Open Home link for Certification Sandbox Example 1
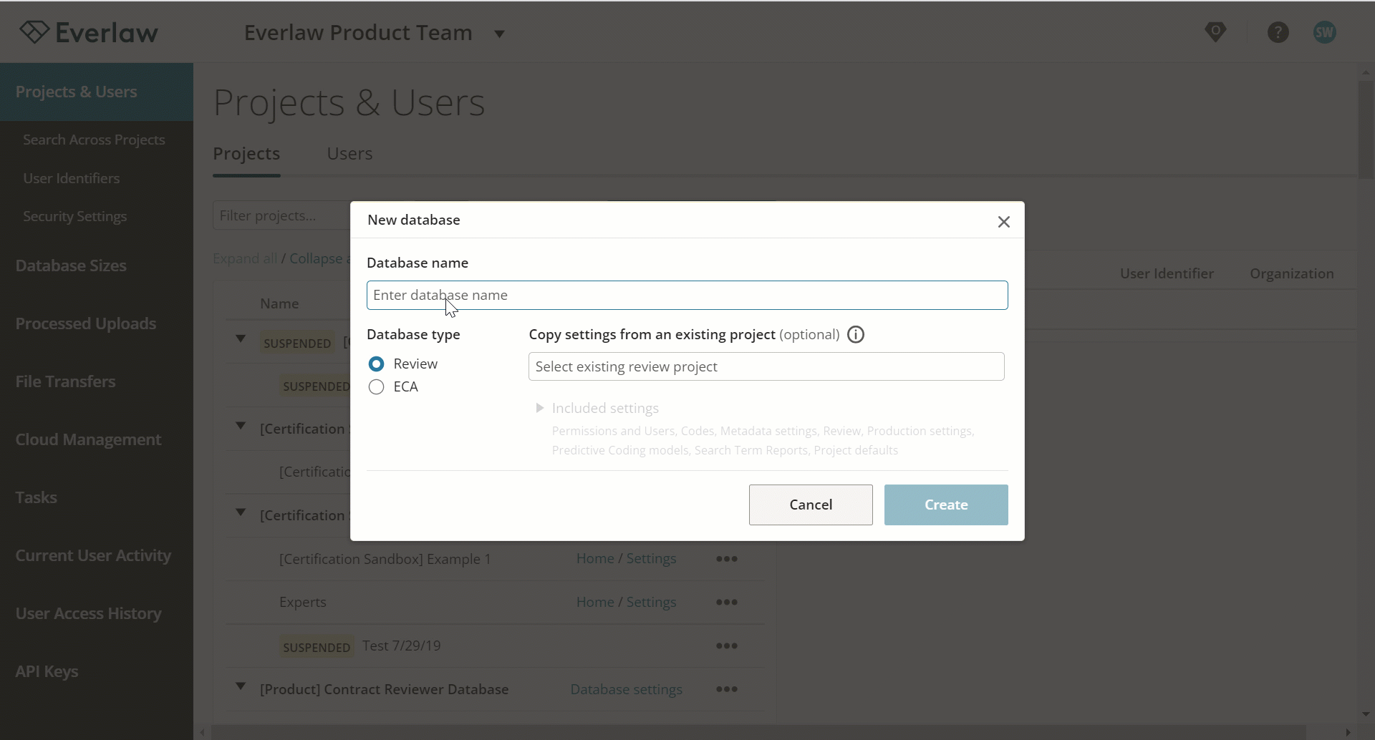1375x740 pixels. pyautogui.click(x=595, y=558)
